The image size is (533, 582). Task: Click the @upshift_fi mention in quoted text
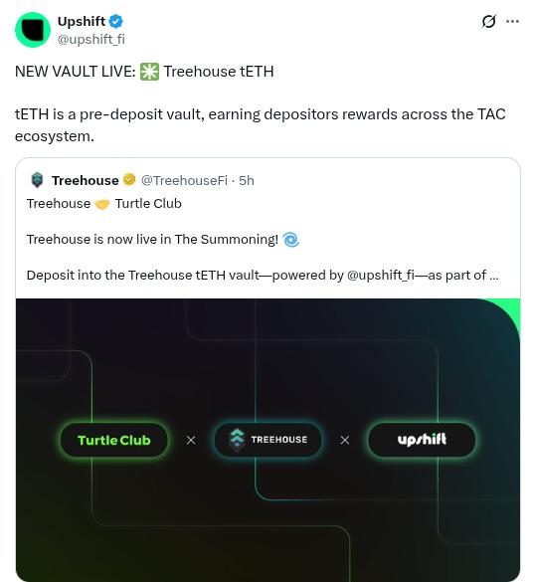coord(381,275)
